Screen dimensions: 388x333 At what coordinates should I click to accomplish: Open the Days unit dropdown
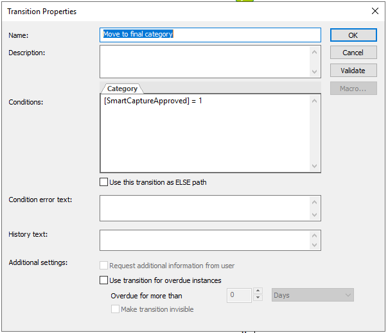(313, 295)
